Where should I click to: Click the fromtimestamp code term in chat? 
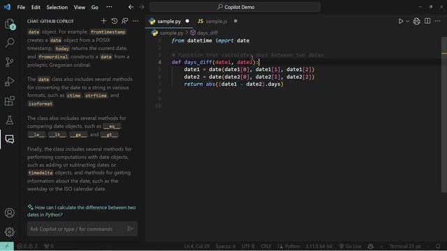(x=108, y=32)
